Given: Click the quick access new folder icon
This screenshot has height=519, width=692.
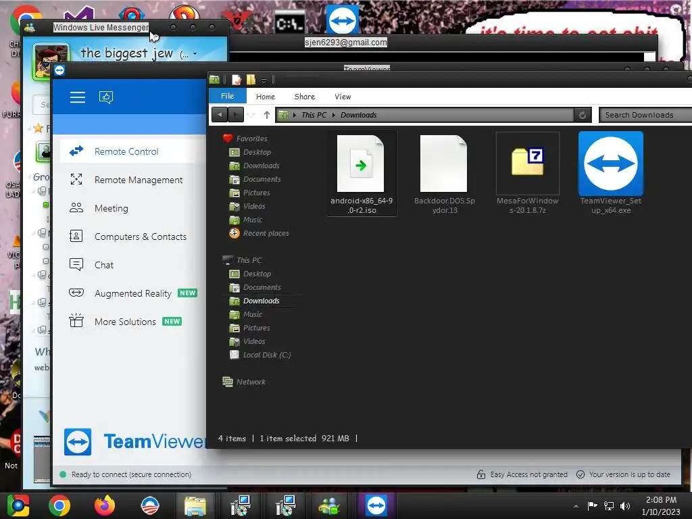Looking at the screenshot, I should [x=251, y=80].
